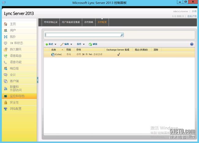199x143 pixels.
Task: Open the blue help question icon
Action: pos(192,44)
